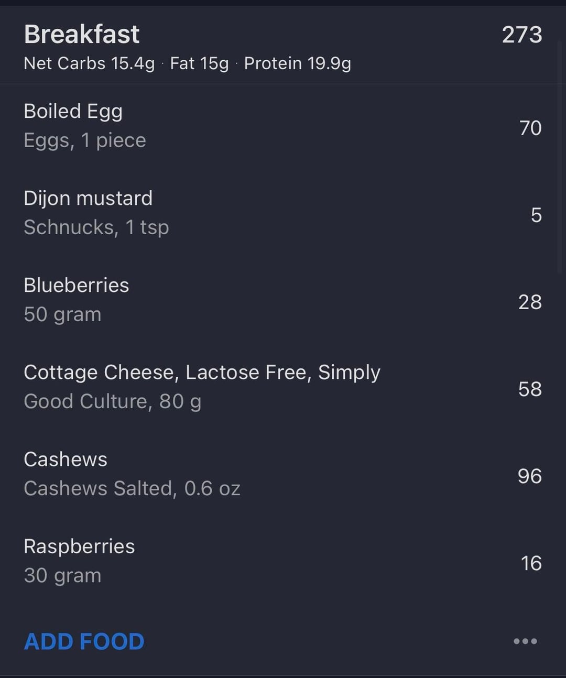This screenshot has width=566, height=678.
Task: Open the Raspberries food entry
Action: pos(79,546)
